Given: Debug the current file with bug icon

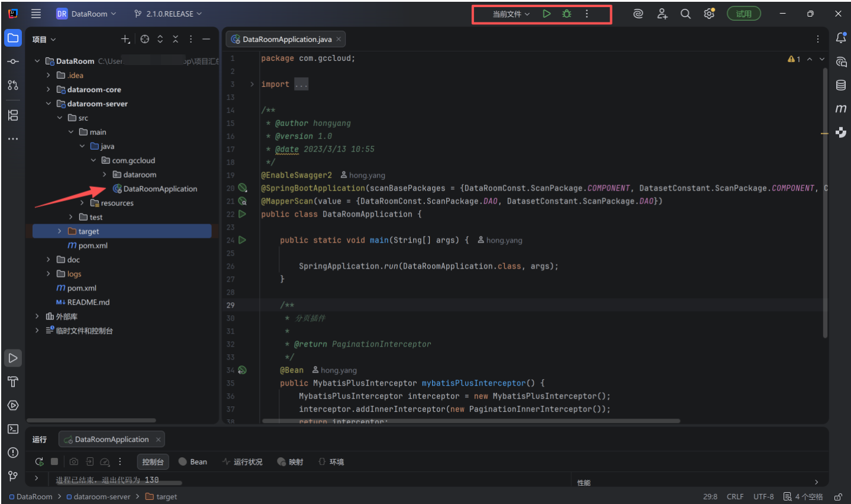Looking at the screenshot, I should pos(567,14).
